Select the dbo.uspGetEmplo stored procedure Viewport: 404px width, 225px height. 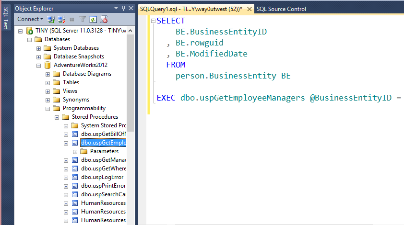tap(103, 143)
